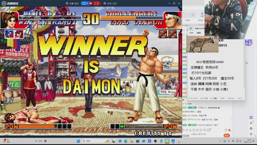Switch to the 活跃榜 tab

click(x=200, y=20)
